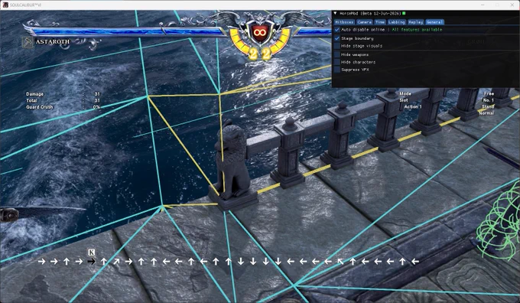This screenshot has width=520, height=303.
Task: Click the 'Normal' setting value
Action: coord(486,113)
